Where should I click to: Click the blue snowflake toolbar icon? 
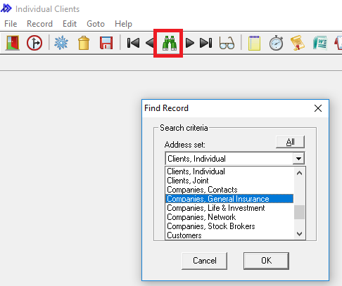(61, 43)
